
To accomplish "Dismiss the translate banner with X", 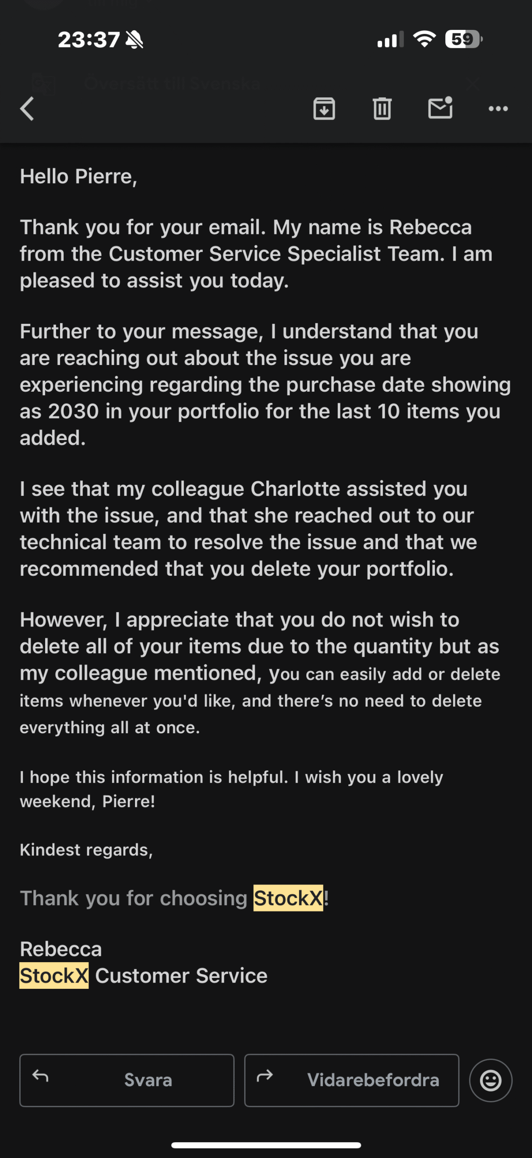I will [x=472, y=83].
